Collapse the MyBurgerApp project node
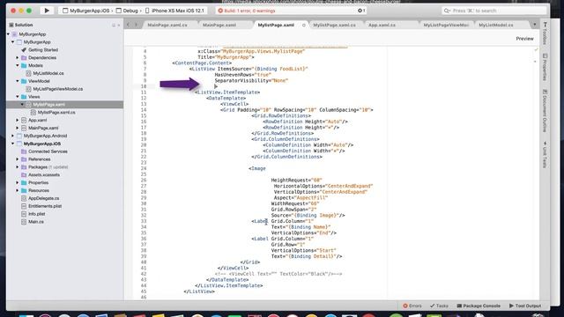Viewport: 564px width, 317px height. pyautogui.click(x=13, y=42)
